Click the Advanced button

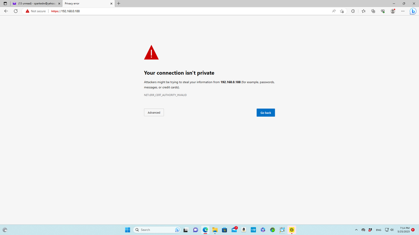[x=154, y=112]
